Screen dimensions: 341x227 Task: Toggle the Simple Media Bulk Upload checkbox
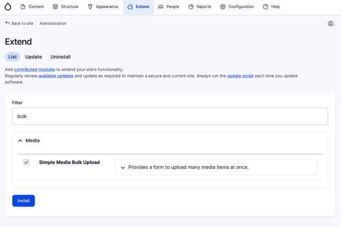click(x=26, y=162)
